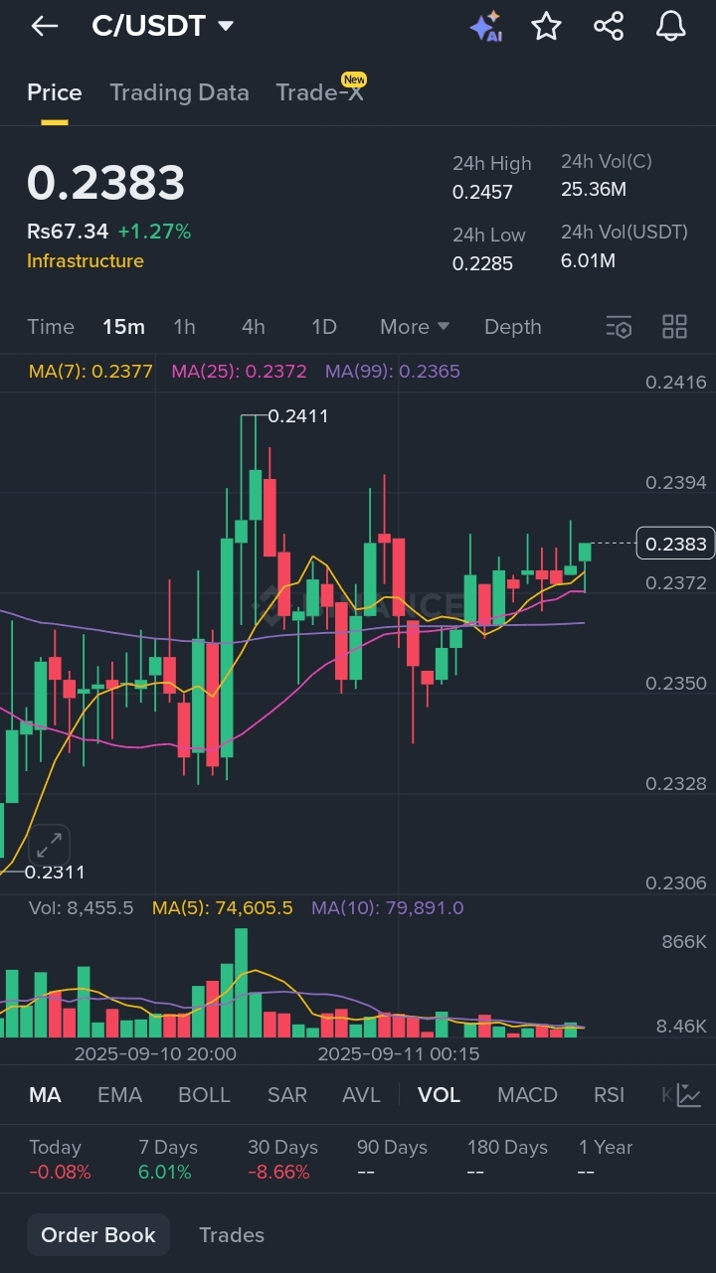The width and height of the screenshot is (716, 1273).
Task: Enable the BOLL indicator
Action: tap(204, 1095)
